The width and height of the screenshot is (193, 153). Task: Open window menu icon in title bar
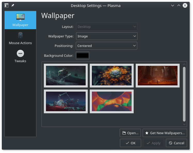pos(6,5)
